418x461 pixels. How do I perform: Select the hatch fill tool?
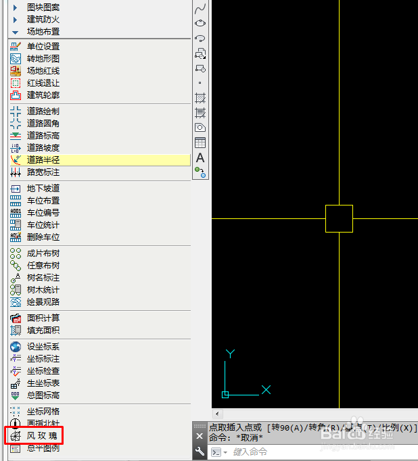tap(200, 98)
